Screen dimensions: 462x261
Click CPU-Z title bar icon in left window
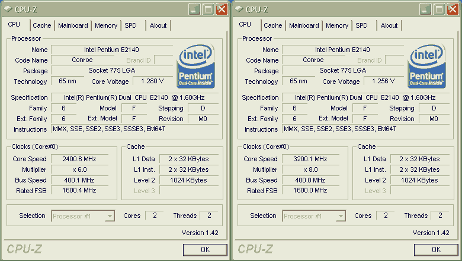(8, 9)
